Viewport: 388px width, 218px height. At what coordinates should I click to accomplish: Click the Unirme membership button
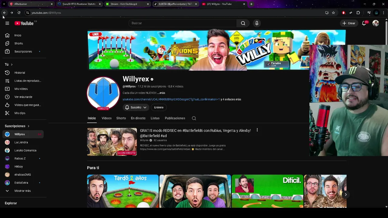[159, 107]
